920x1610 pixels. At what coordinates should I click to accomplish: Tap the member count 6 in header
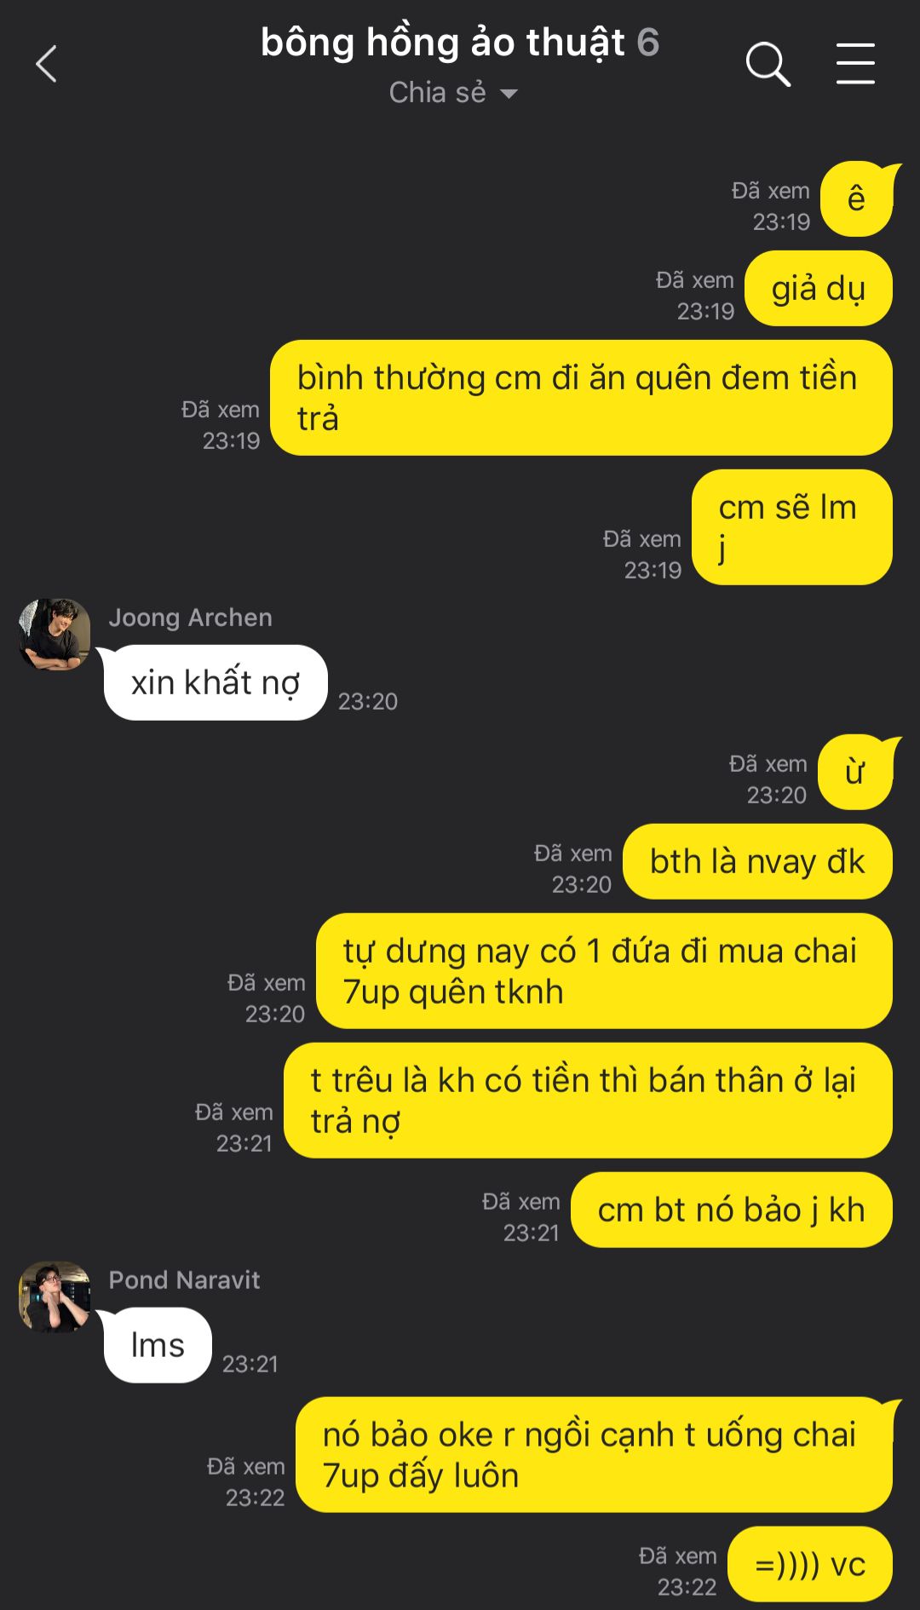pyautogui.click(x=648, y=43)
